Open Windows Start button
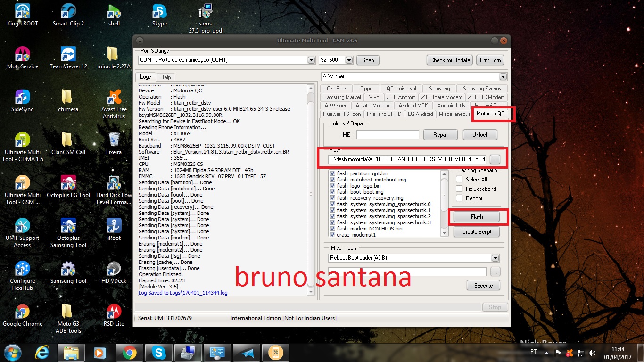The height and width of the screenshot is (362, 644). pyautogui.click(x=12, y=353)
